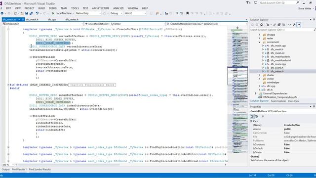Image resolution: width=316 pixels, height=178 pixels.
Task: Click Quick Launch magnifier icon
Action: 298,3
